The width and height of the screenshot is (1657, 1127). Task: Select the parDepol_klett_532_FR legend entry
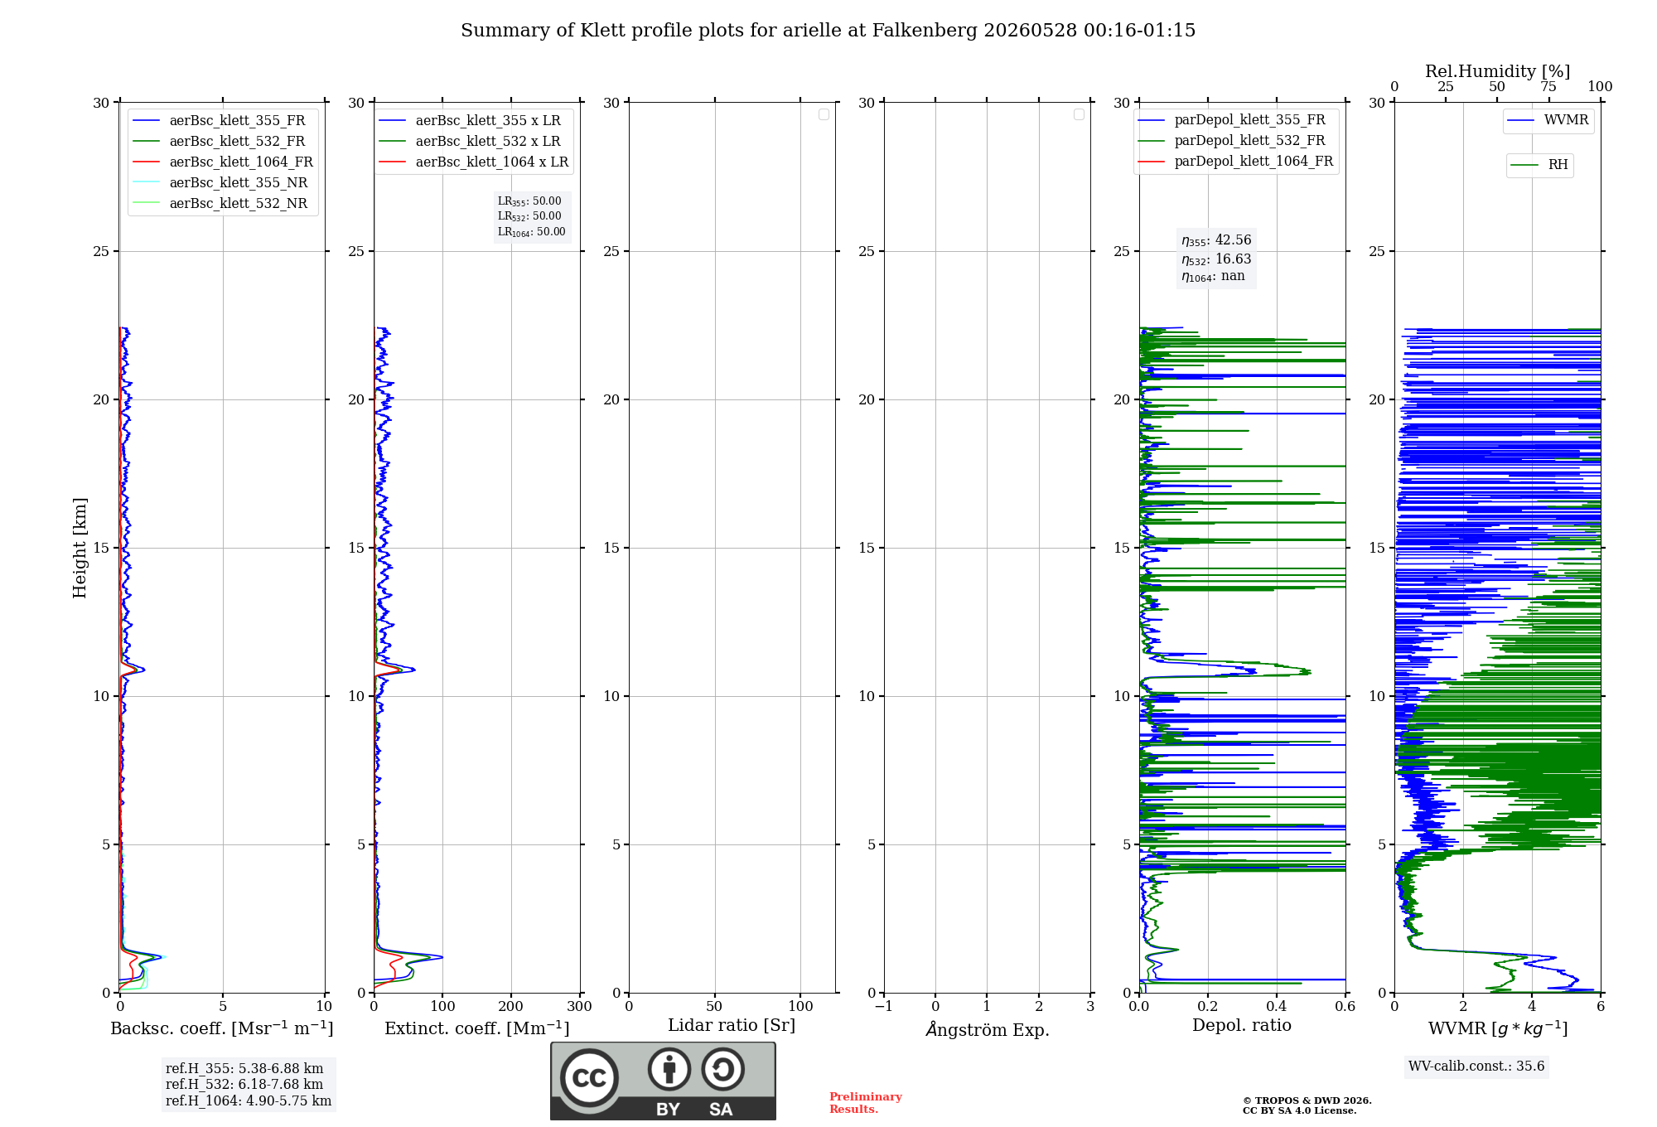tap(1231, 141)
